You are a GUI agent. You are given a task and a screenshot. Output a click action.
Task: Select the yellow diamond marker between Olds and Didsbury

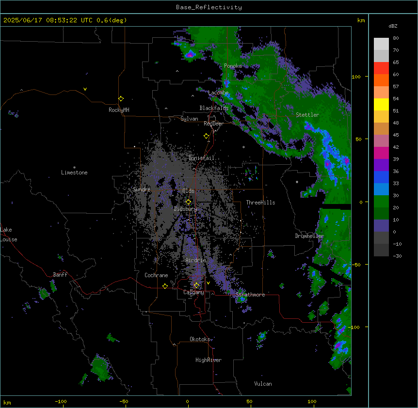click(189, 202)
